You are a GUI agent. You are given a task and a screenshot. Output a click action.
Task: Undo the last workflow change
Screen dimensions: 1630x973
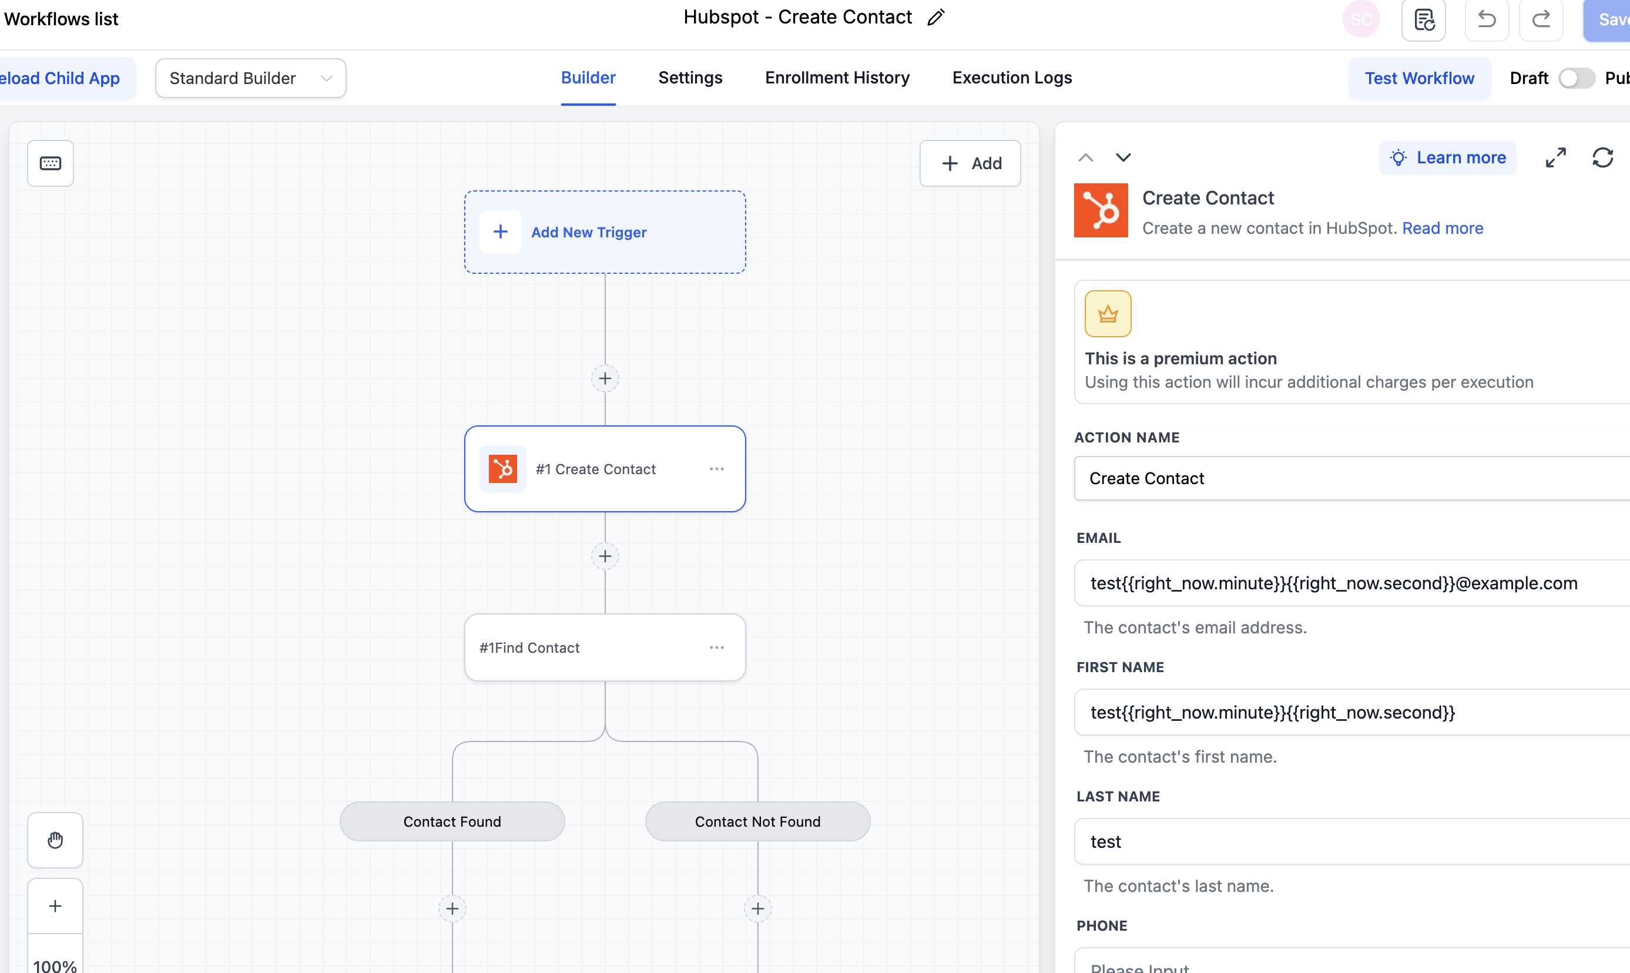1487,19
